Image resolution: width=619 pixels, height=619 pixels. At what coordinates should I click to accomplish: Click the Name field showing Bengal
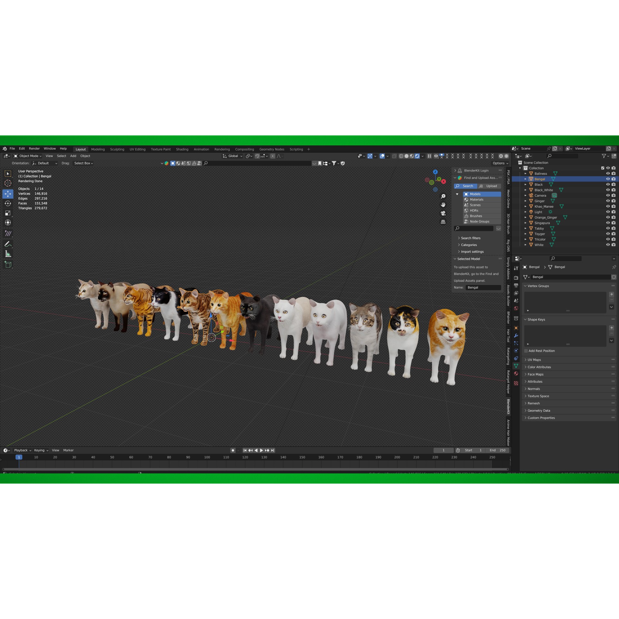[483, 287]
